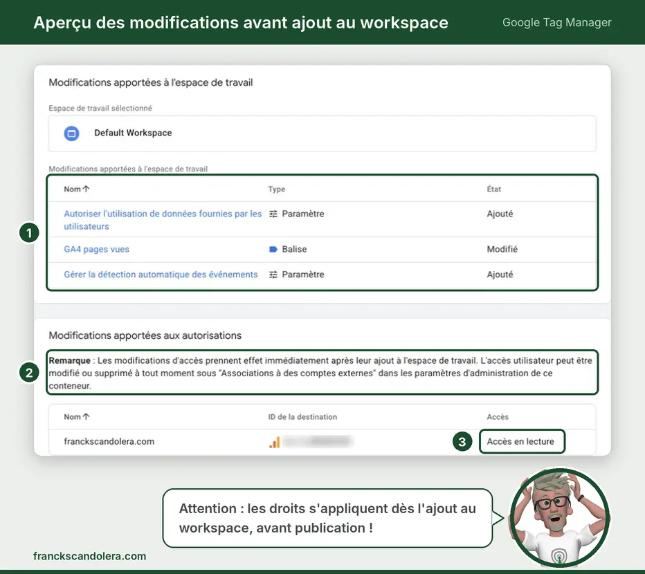Click the franckscandolera.com footer text
Screen dimensions: 645x574
coord(90,556)
